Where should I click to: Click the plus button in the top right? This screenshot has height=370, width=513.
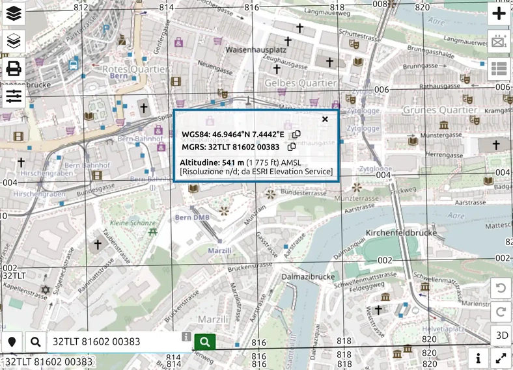pyautogui.click(x=499, y=14)
